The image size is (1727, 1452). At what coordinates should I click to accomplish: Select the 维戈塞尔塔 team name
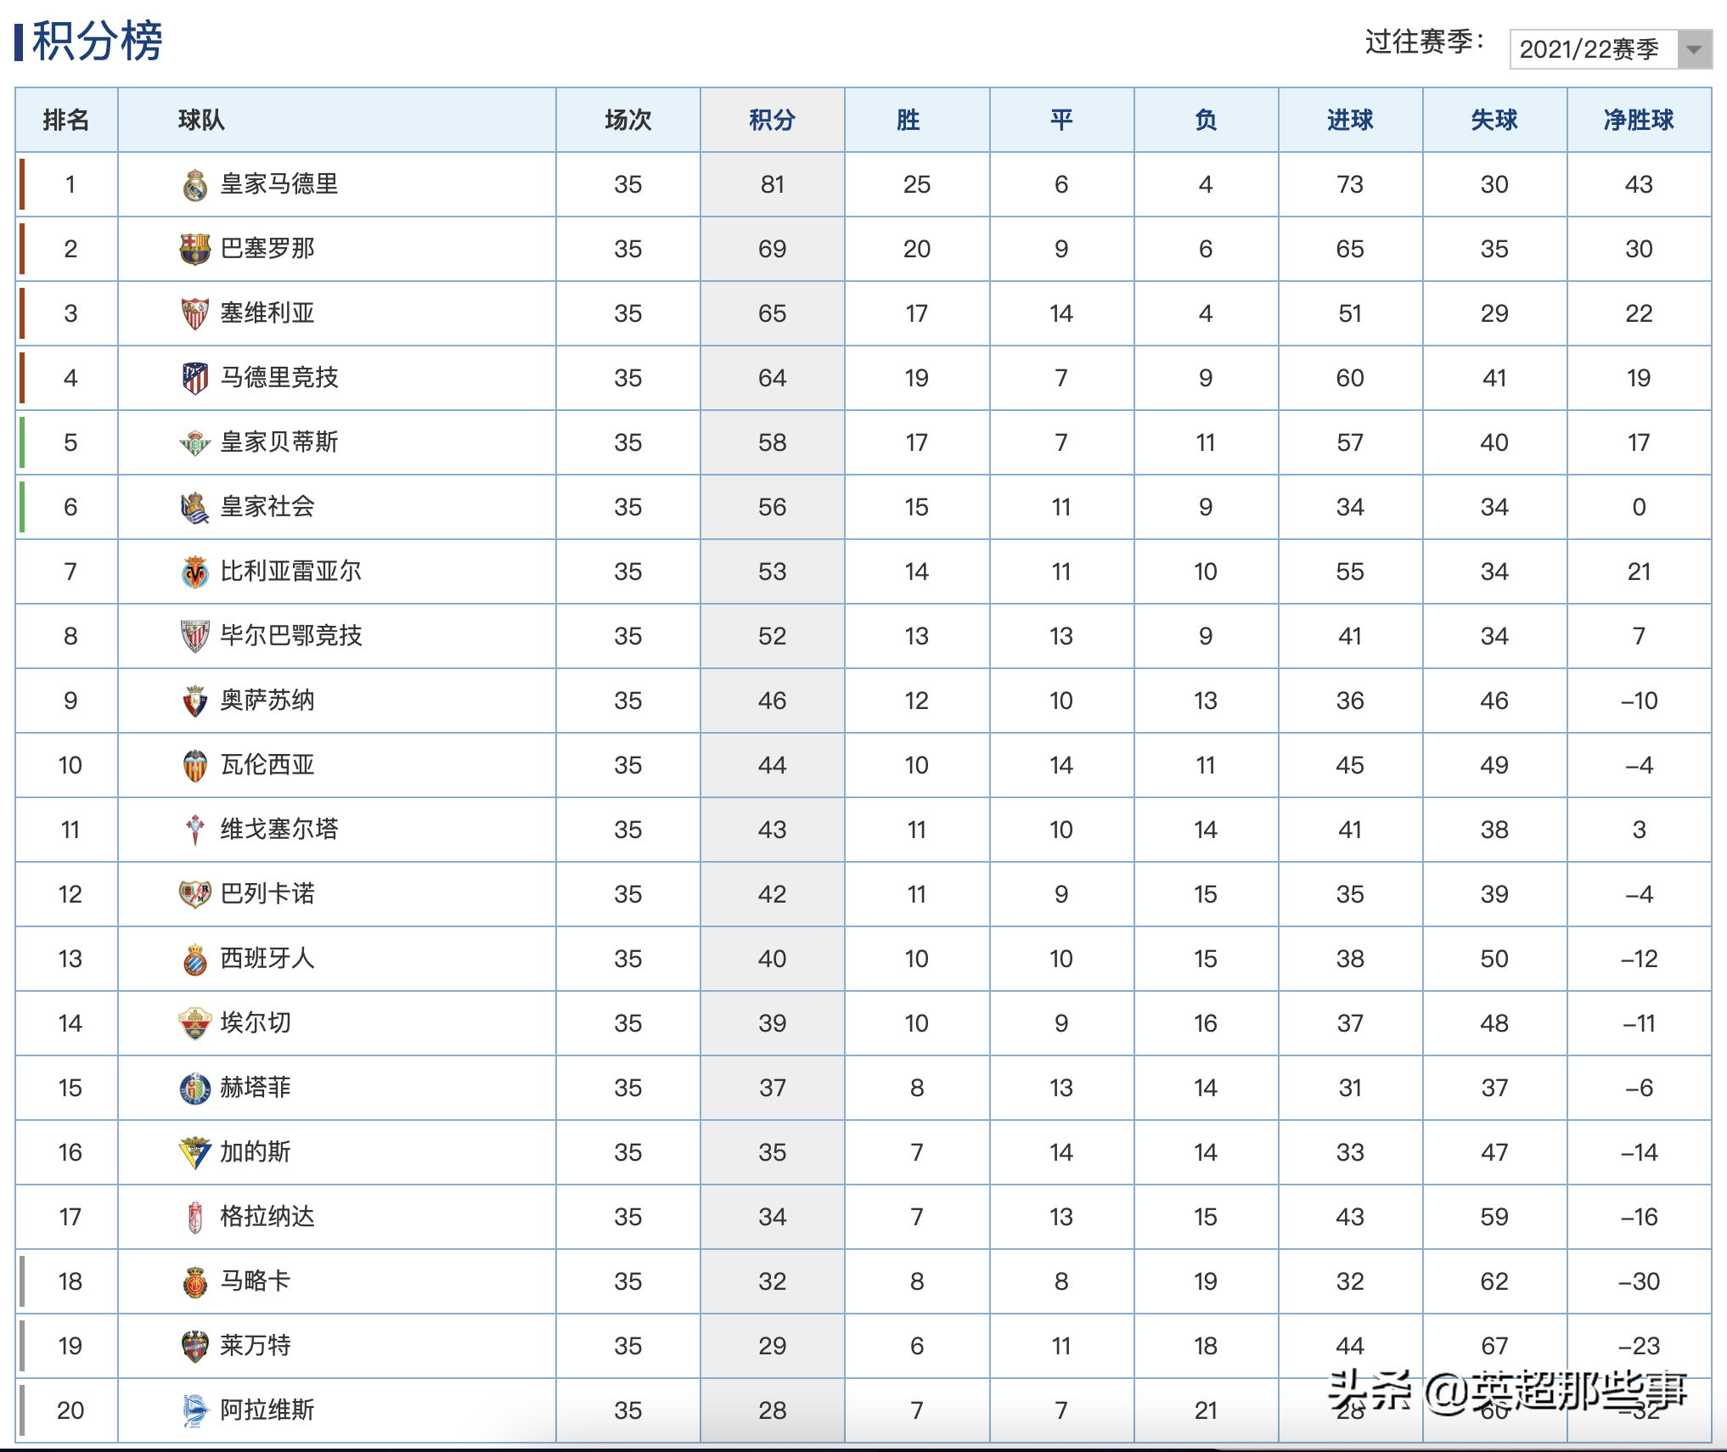tap(279, 830)
